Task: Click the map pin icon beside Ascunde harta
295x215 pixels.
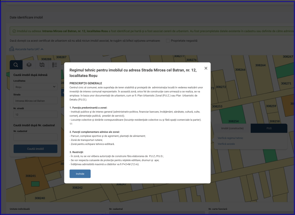Action: point(12,49)
